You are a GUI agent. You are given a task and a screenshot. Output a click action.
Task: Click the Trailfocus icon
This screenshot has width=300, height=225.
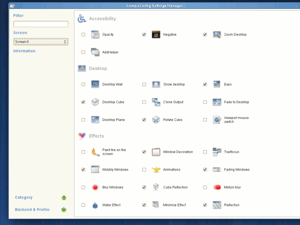tap(217, 152)
